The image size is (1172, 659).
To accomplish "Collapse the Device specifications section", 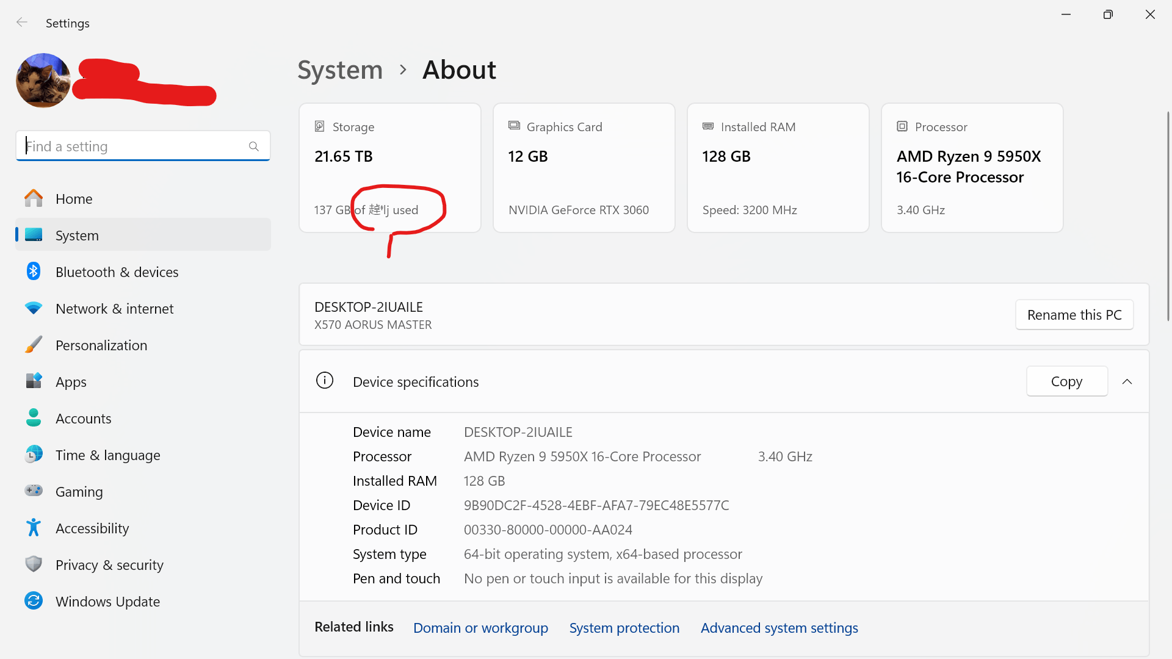I will pos(1127,382).
